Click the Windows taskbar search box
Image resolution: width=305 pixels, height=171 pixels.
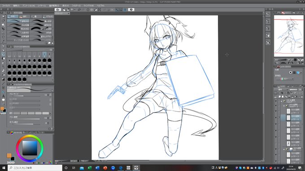point(35,168)
